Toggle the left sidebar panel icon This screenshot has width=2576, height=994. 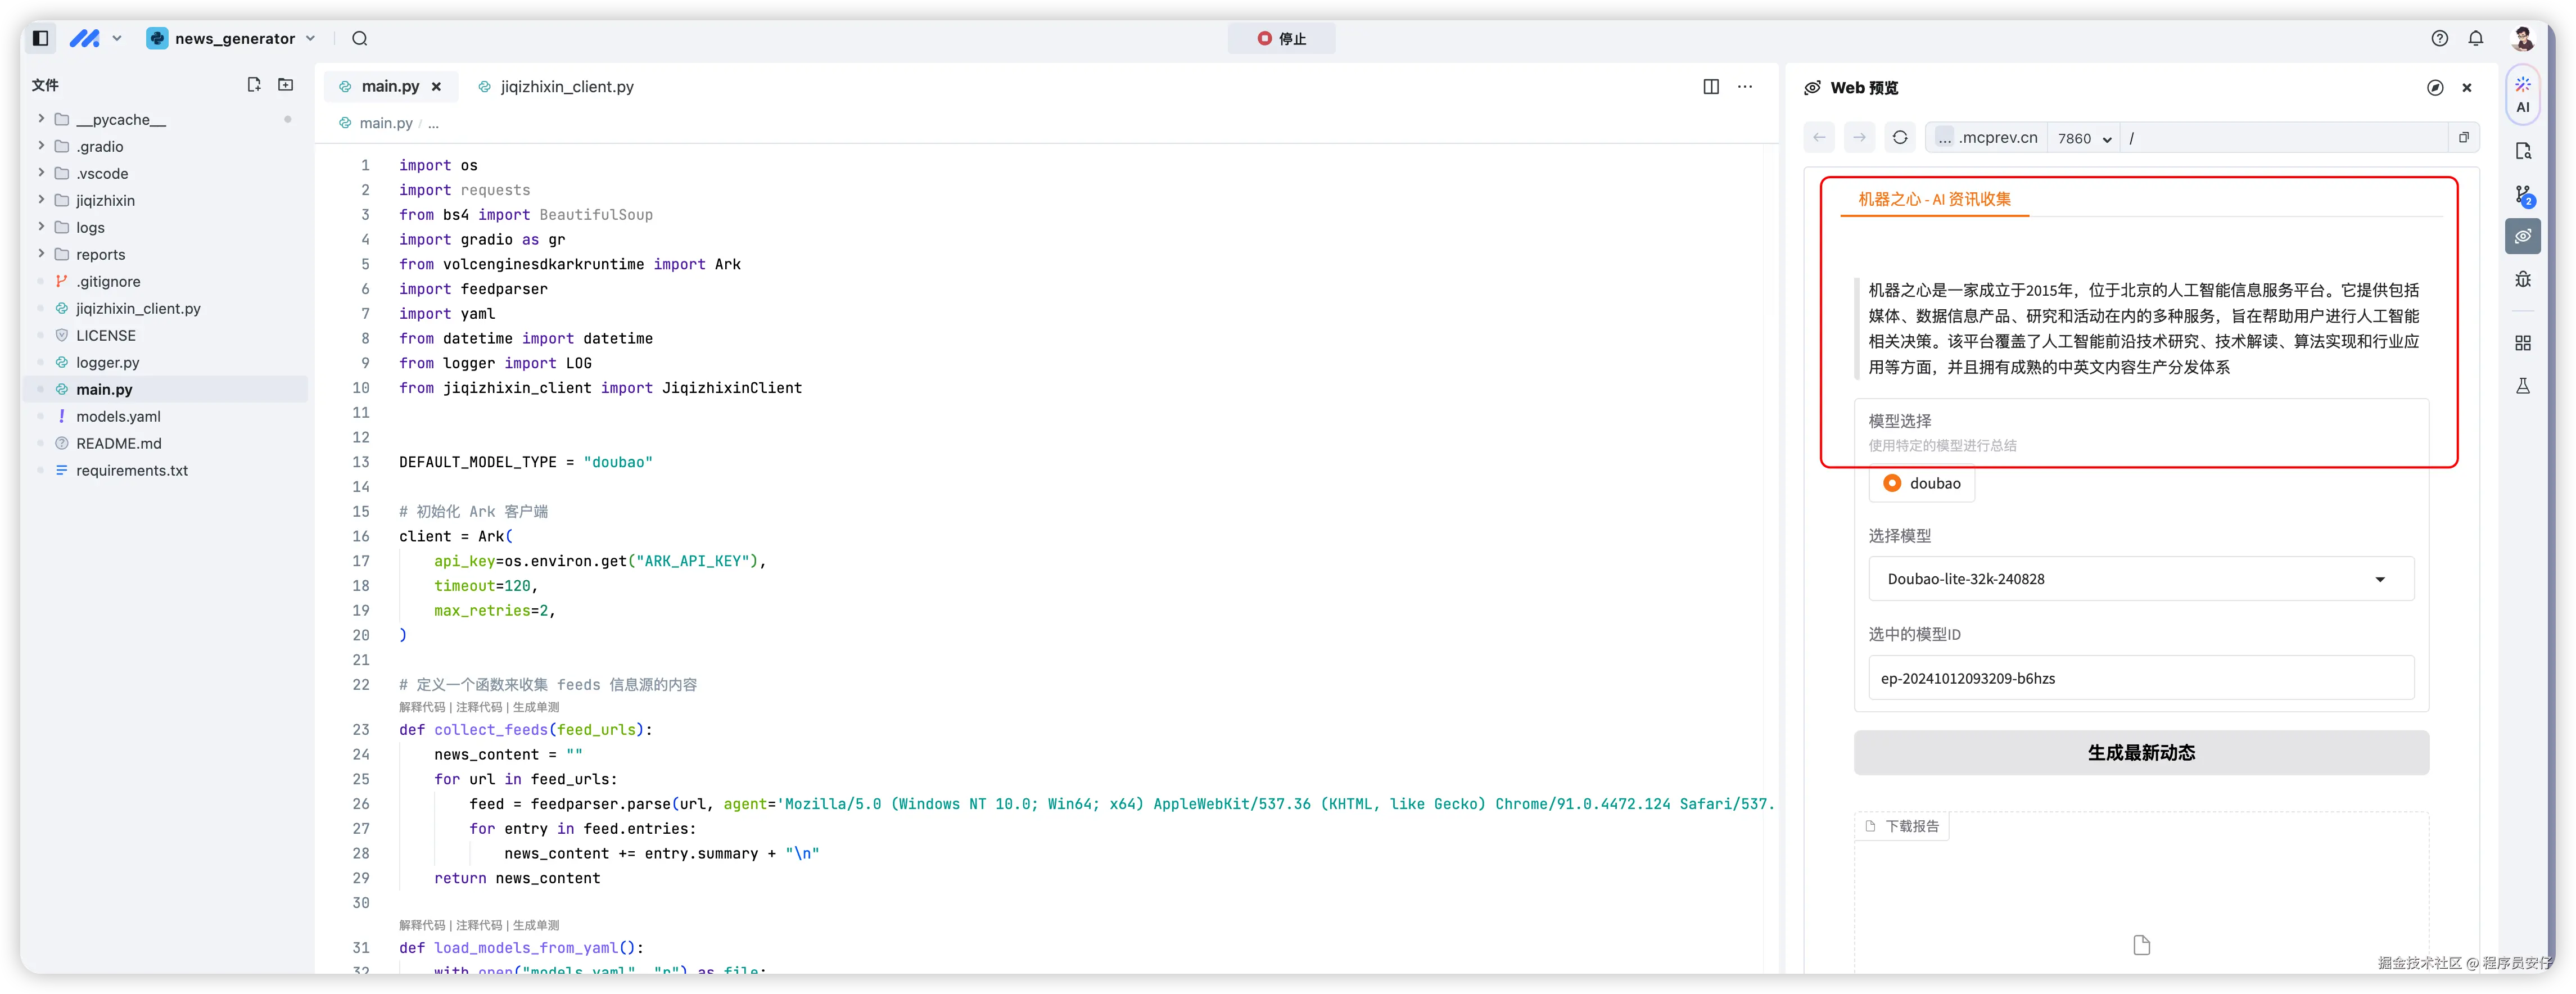[x=41, y=38]
